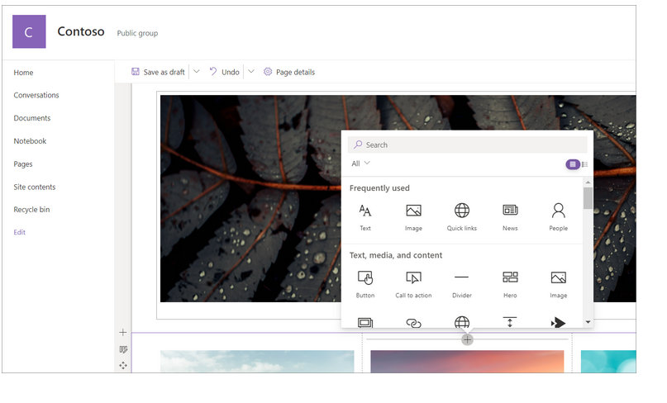Open the All category filter dropdown
Viewport: 667px width, 403px height.
click(x=360, y=164)
